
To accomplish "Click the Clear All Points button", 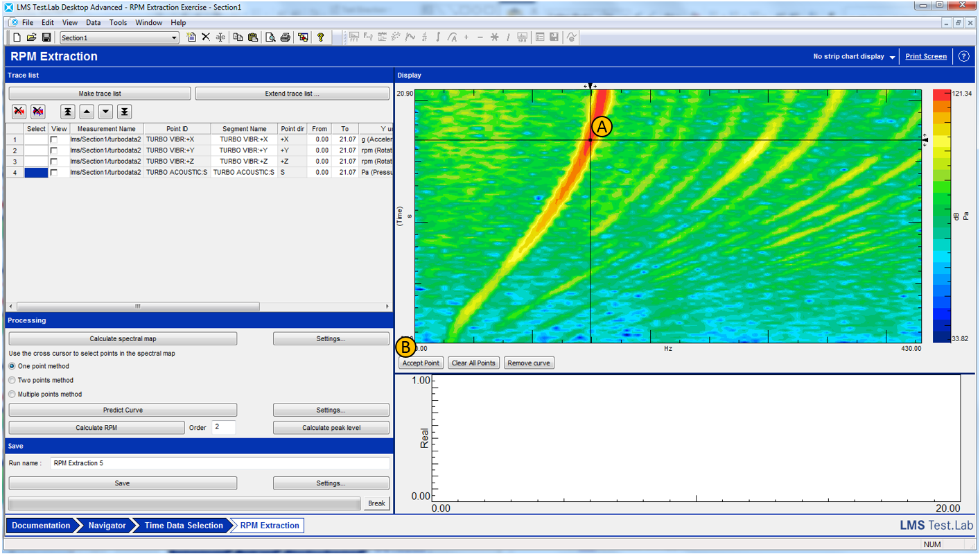I will tap(473, 363).
